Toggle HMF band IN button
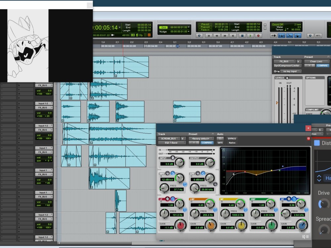The height and width of the screenshot is (248, 331). pyautogui.click(x=276, y=210)
